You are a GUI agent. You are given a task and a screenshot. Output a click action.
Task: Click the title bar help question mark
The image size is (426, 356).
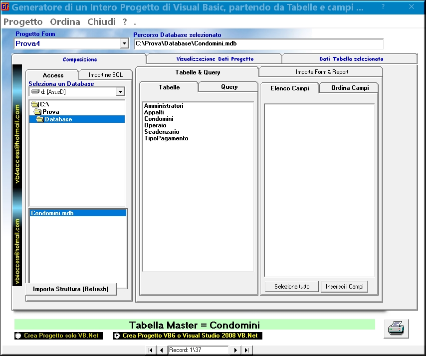(383, 7)
